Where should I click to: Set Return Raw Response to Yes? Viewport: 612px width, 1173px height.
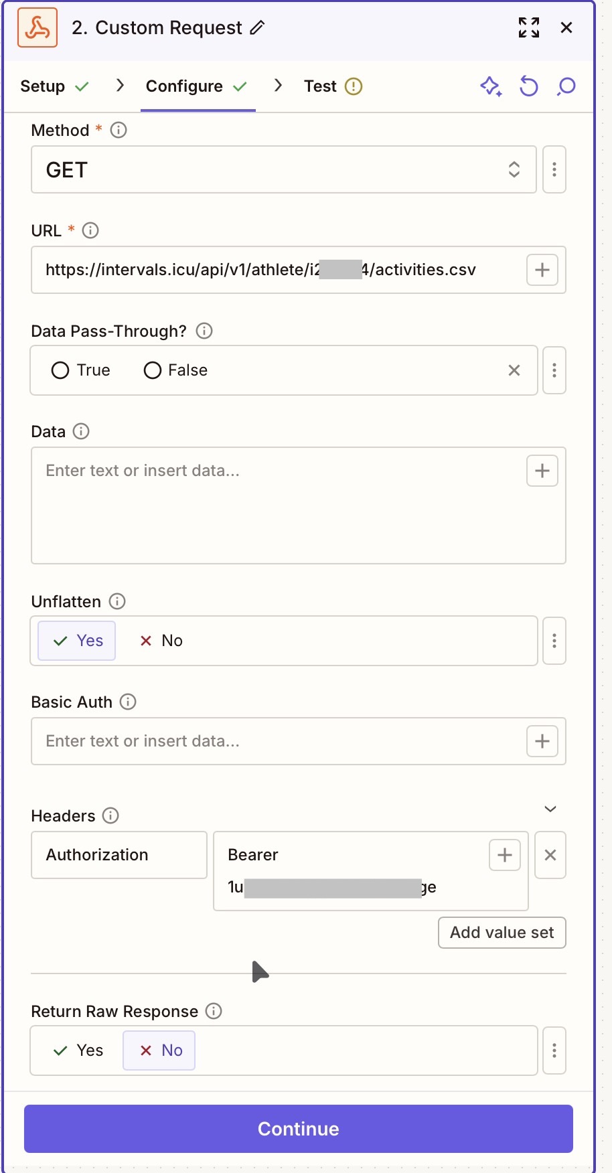pos(78,1050)
